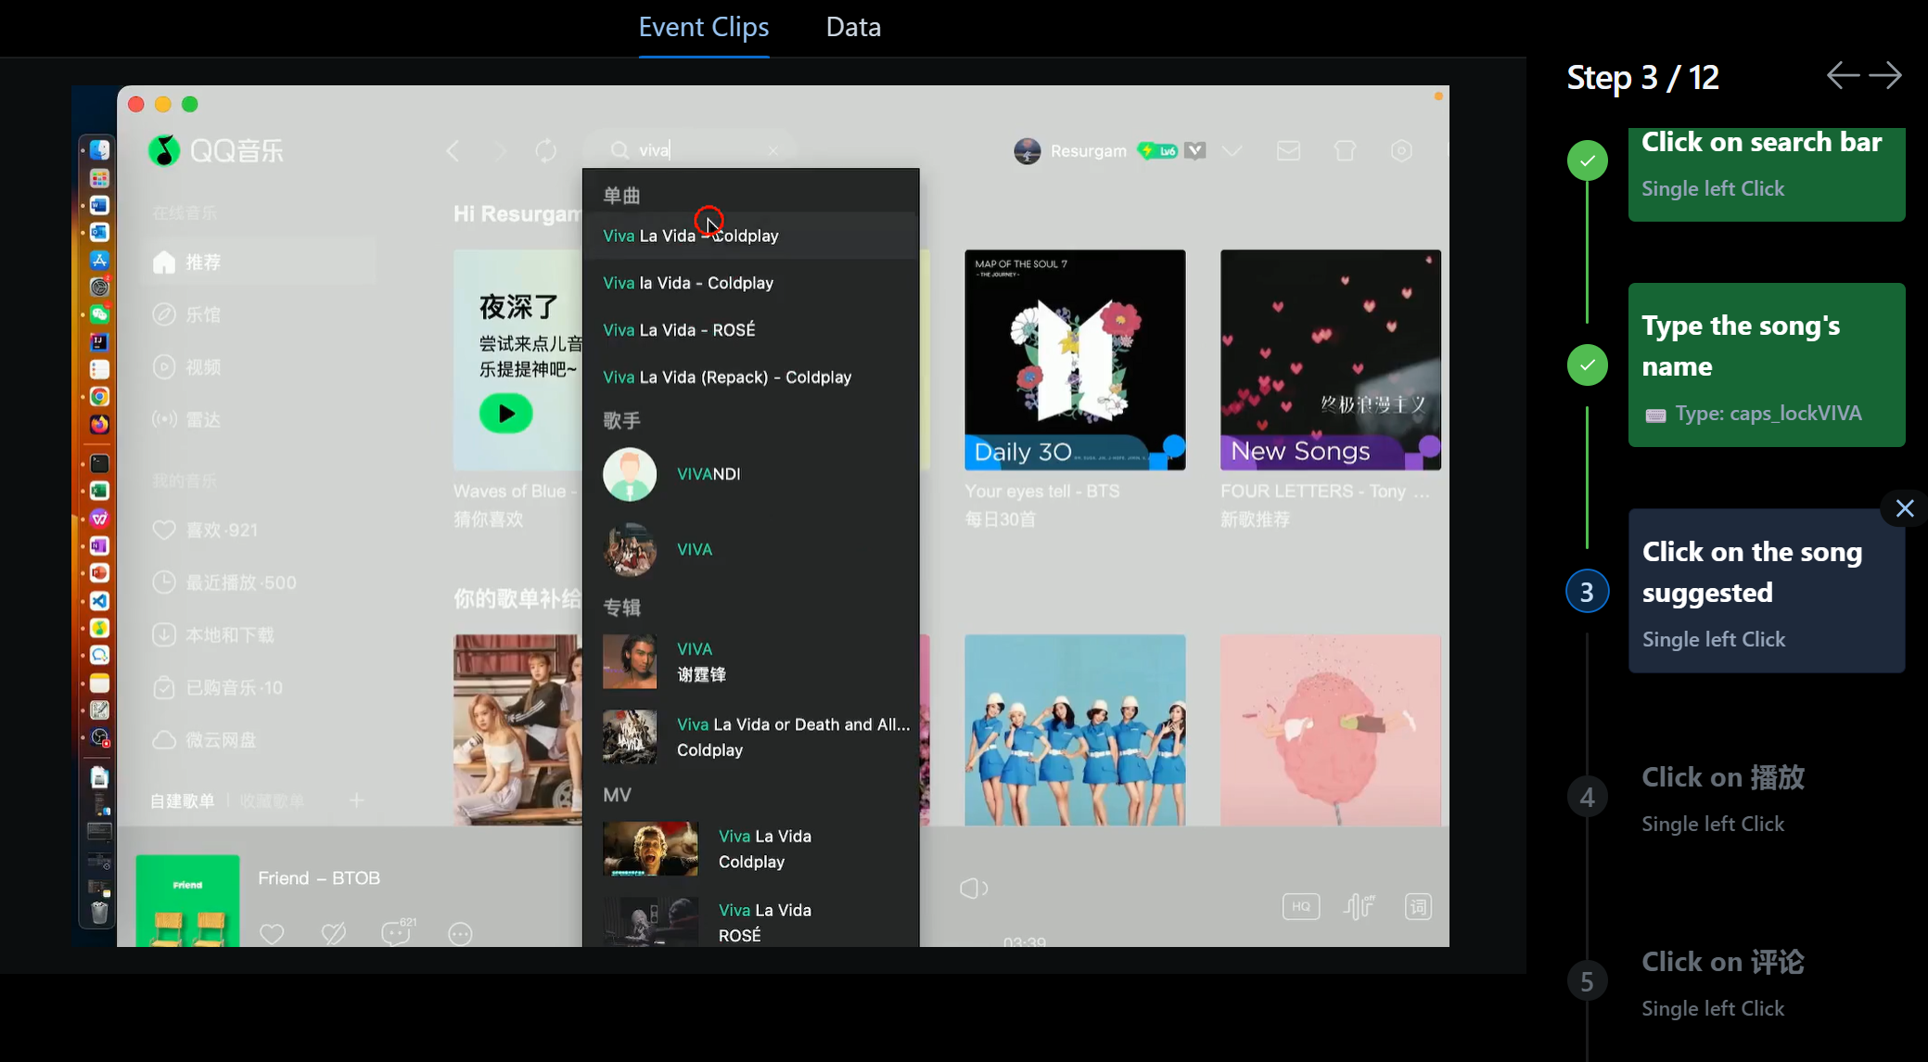Screen dimensions: 1928x1062
Task: Open the mail inbox icon in the header
Action: point(1288,150)
